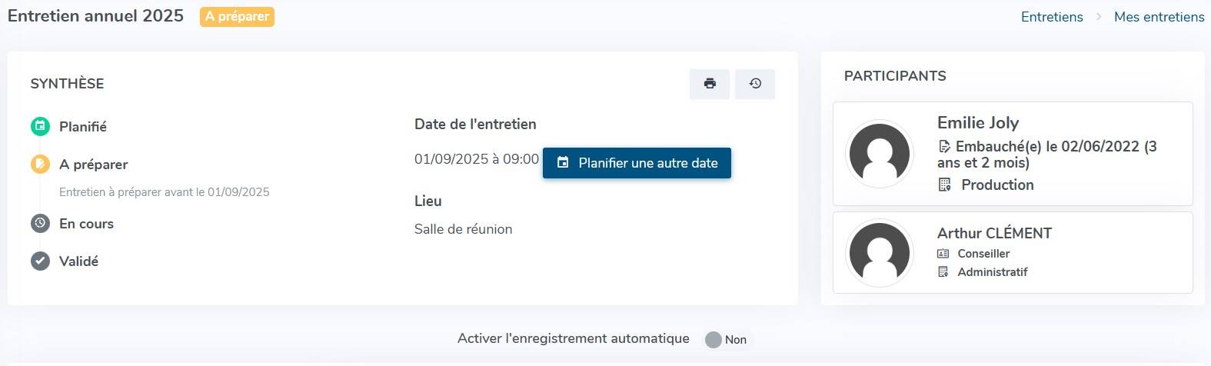The width and height of the screenshot is (1211, 366).
Task: Open the history clock icon button
Action: [x=755, y=84]
